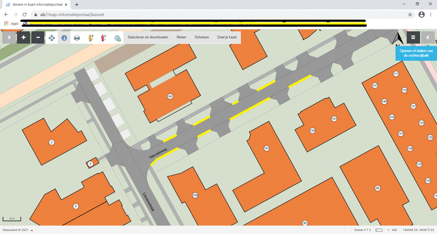Open the Meten menu

click(181, 37)
